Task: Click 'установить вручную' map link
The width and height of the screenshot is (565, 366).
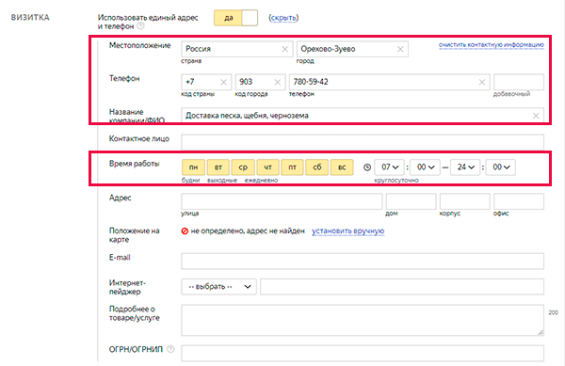Action: pyautogui.click(x=348, y=231)
